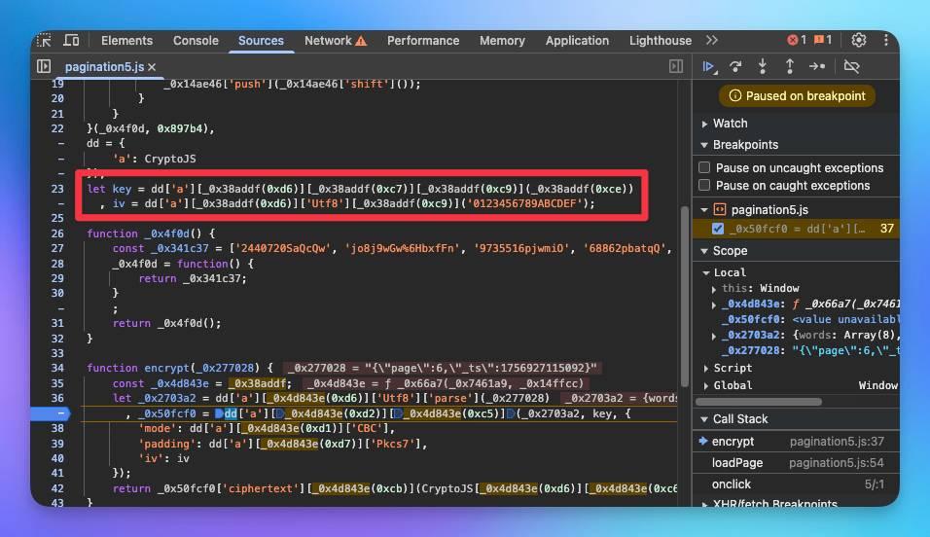
Task: Select the loadPage call stack frame
Action: 797,463
